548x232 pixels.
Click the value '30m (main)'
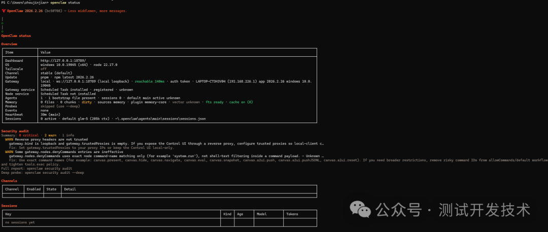click(50, 114)
